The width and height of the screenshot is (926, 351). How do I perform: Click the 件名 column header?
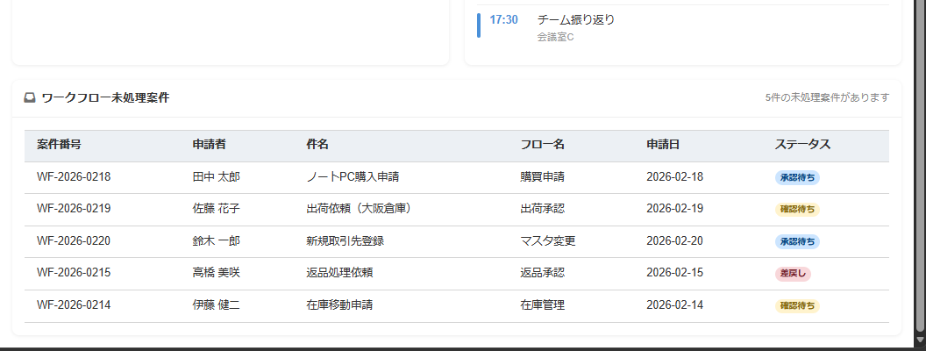click(317, 145)
